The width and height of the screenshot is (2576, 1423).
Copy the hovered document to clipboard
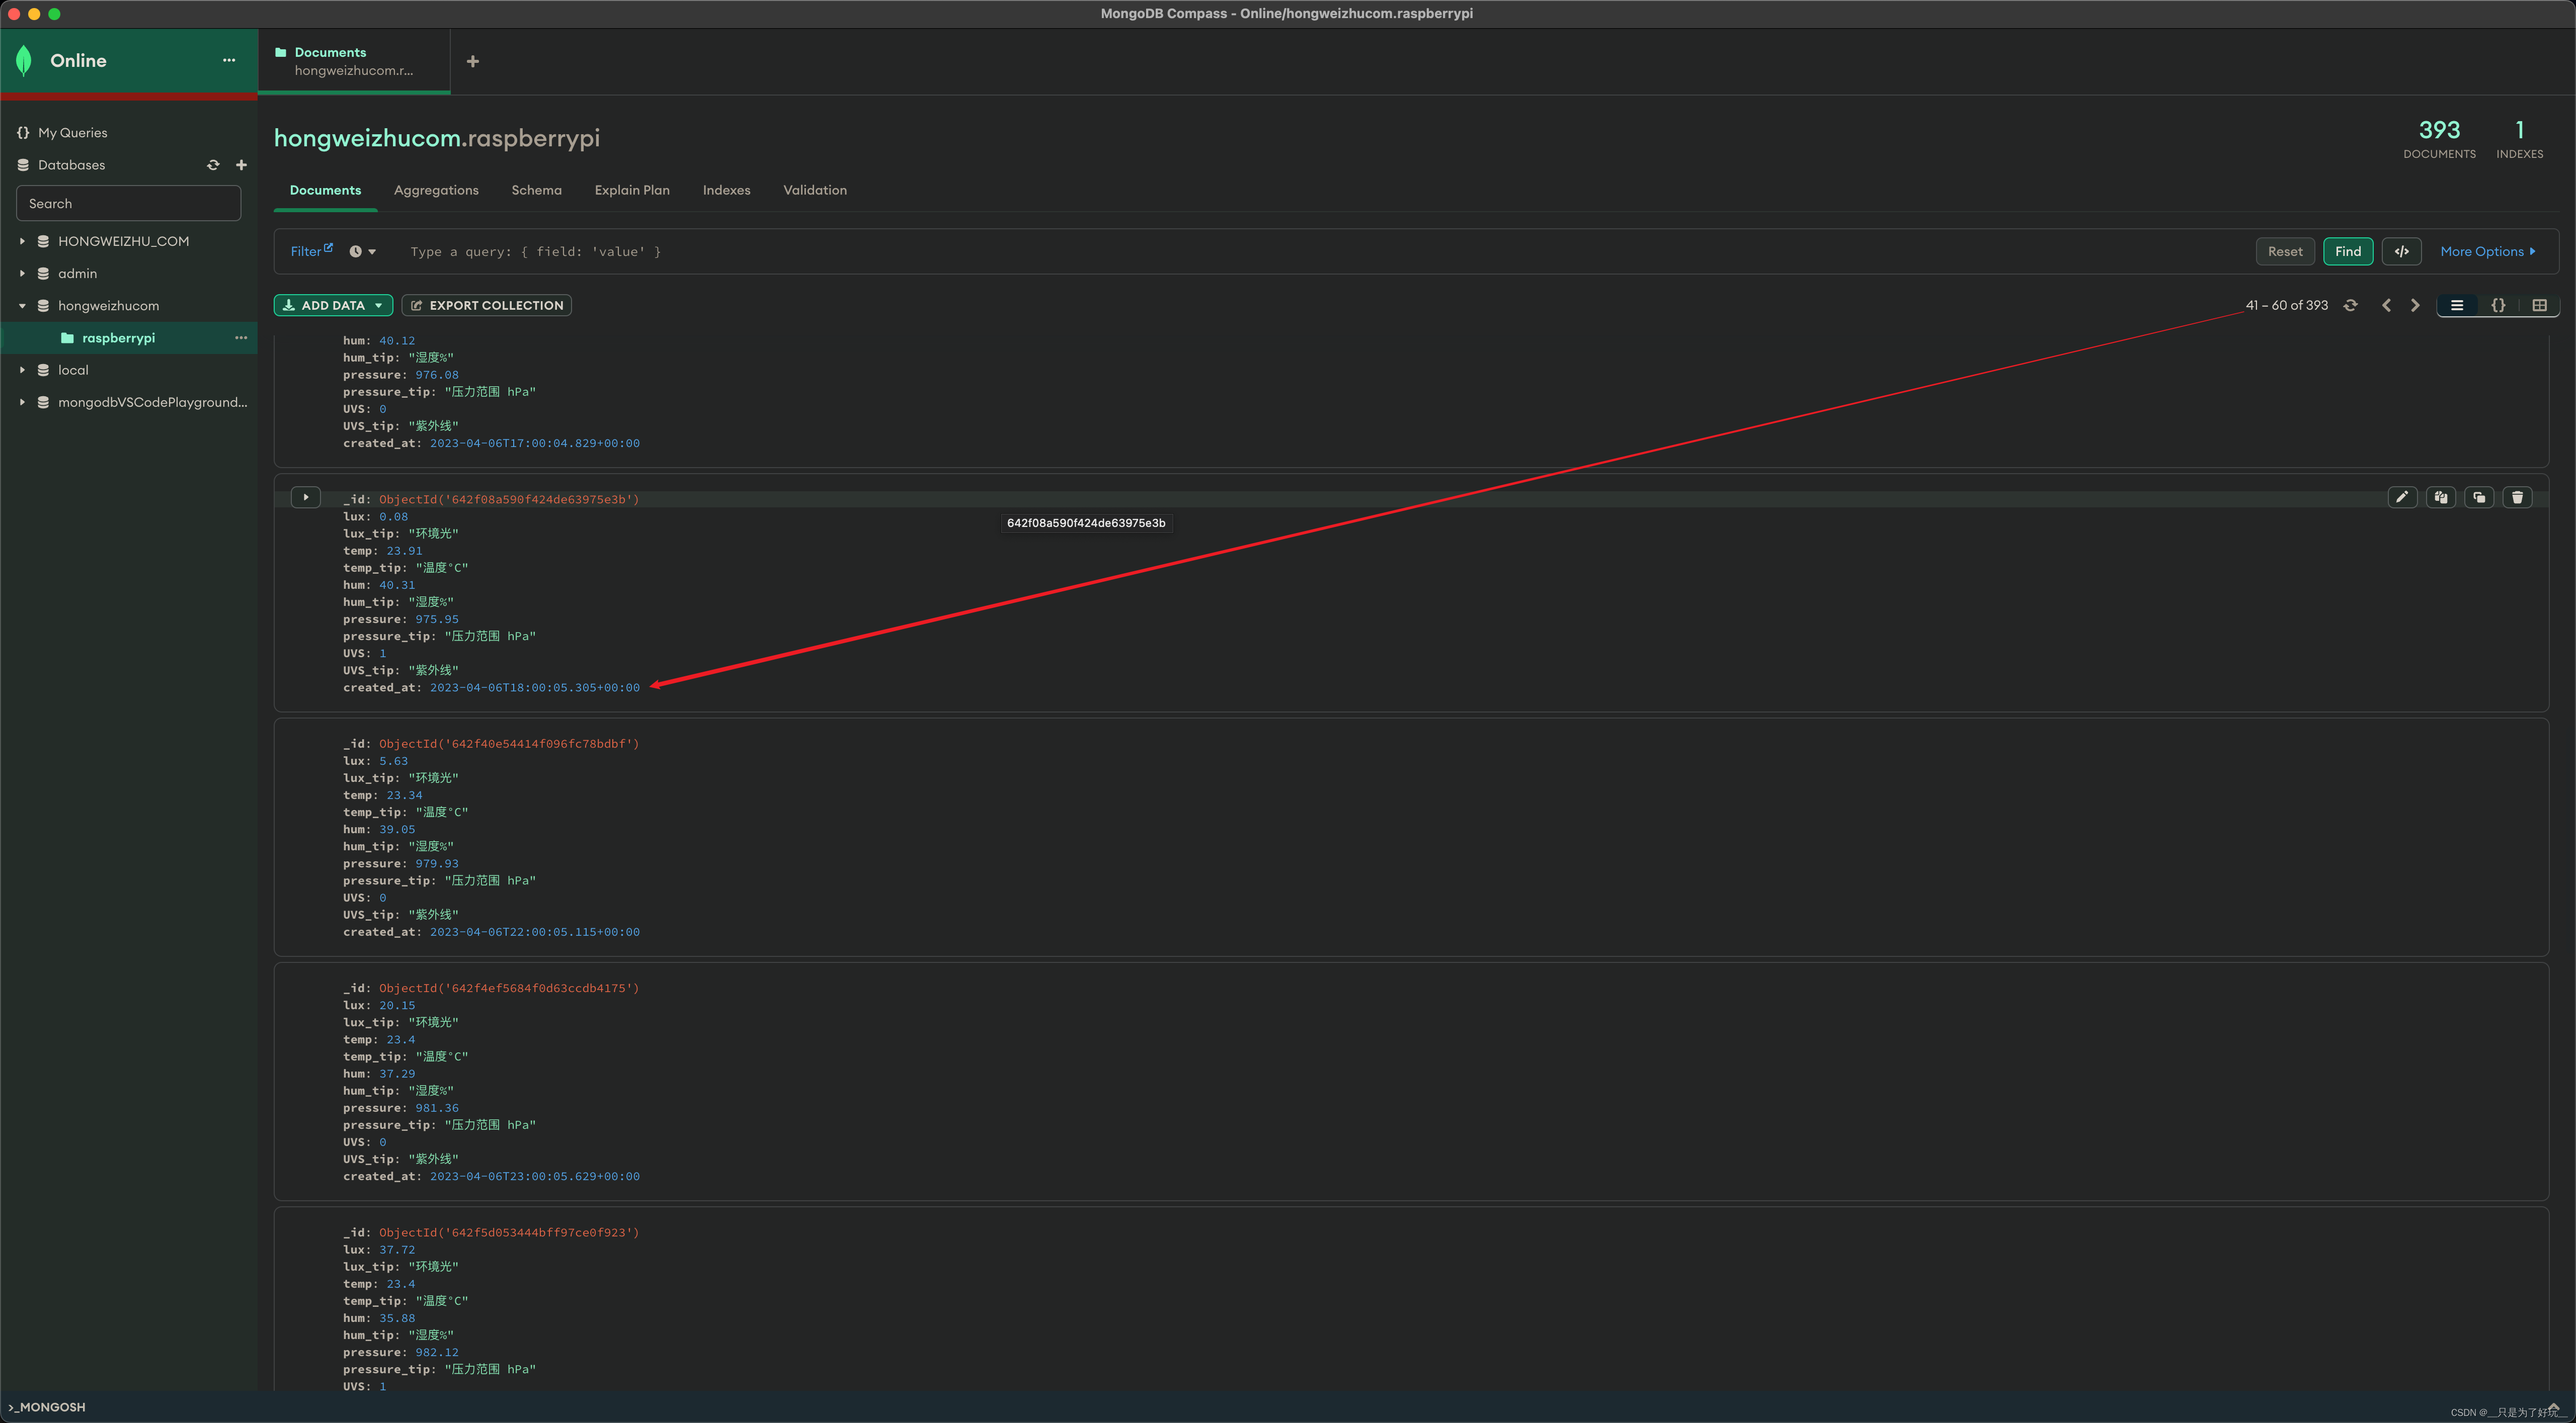click(x=2441, y=498)
